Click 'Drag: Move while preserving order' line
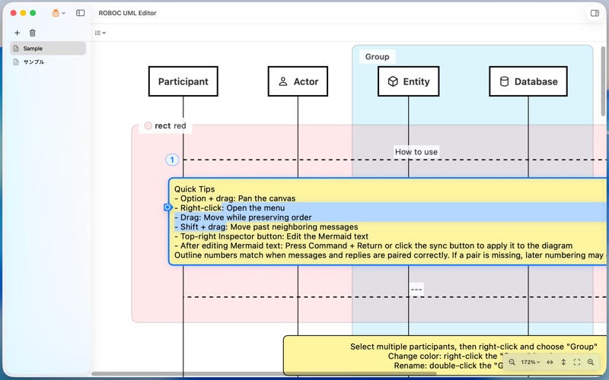Image resolution: width=609 pixels, height=380 pixels. point(243,217)
